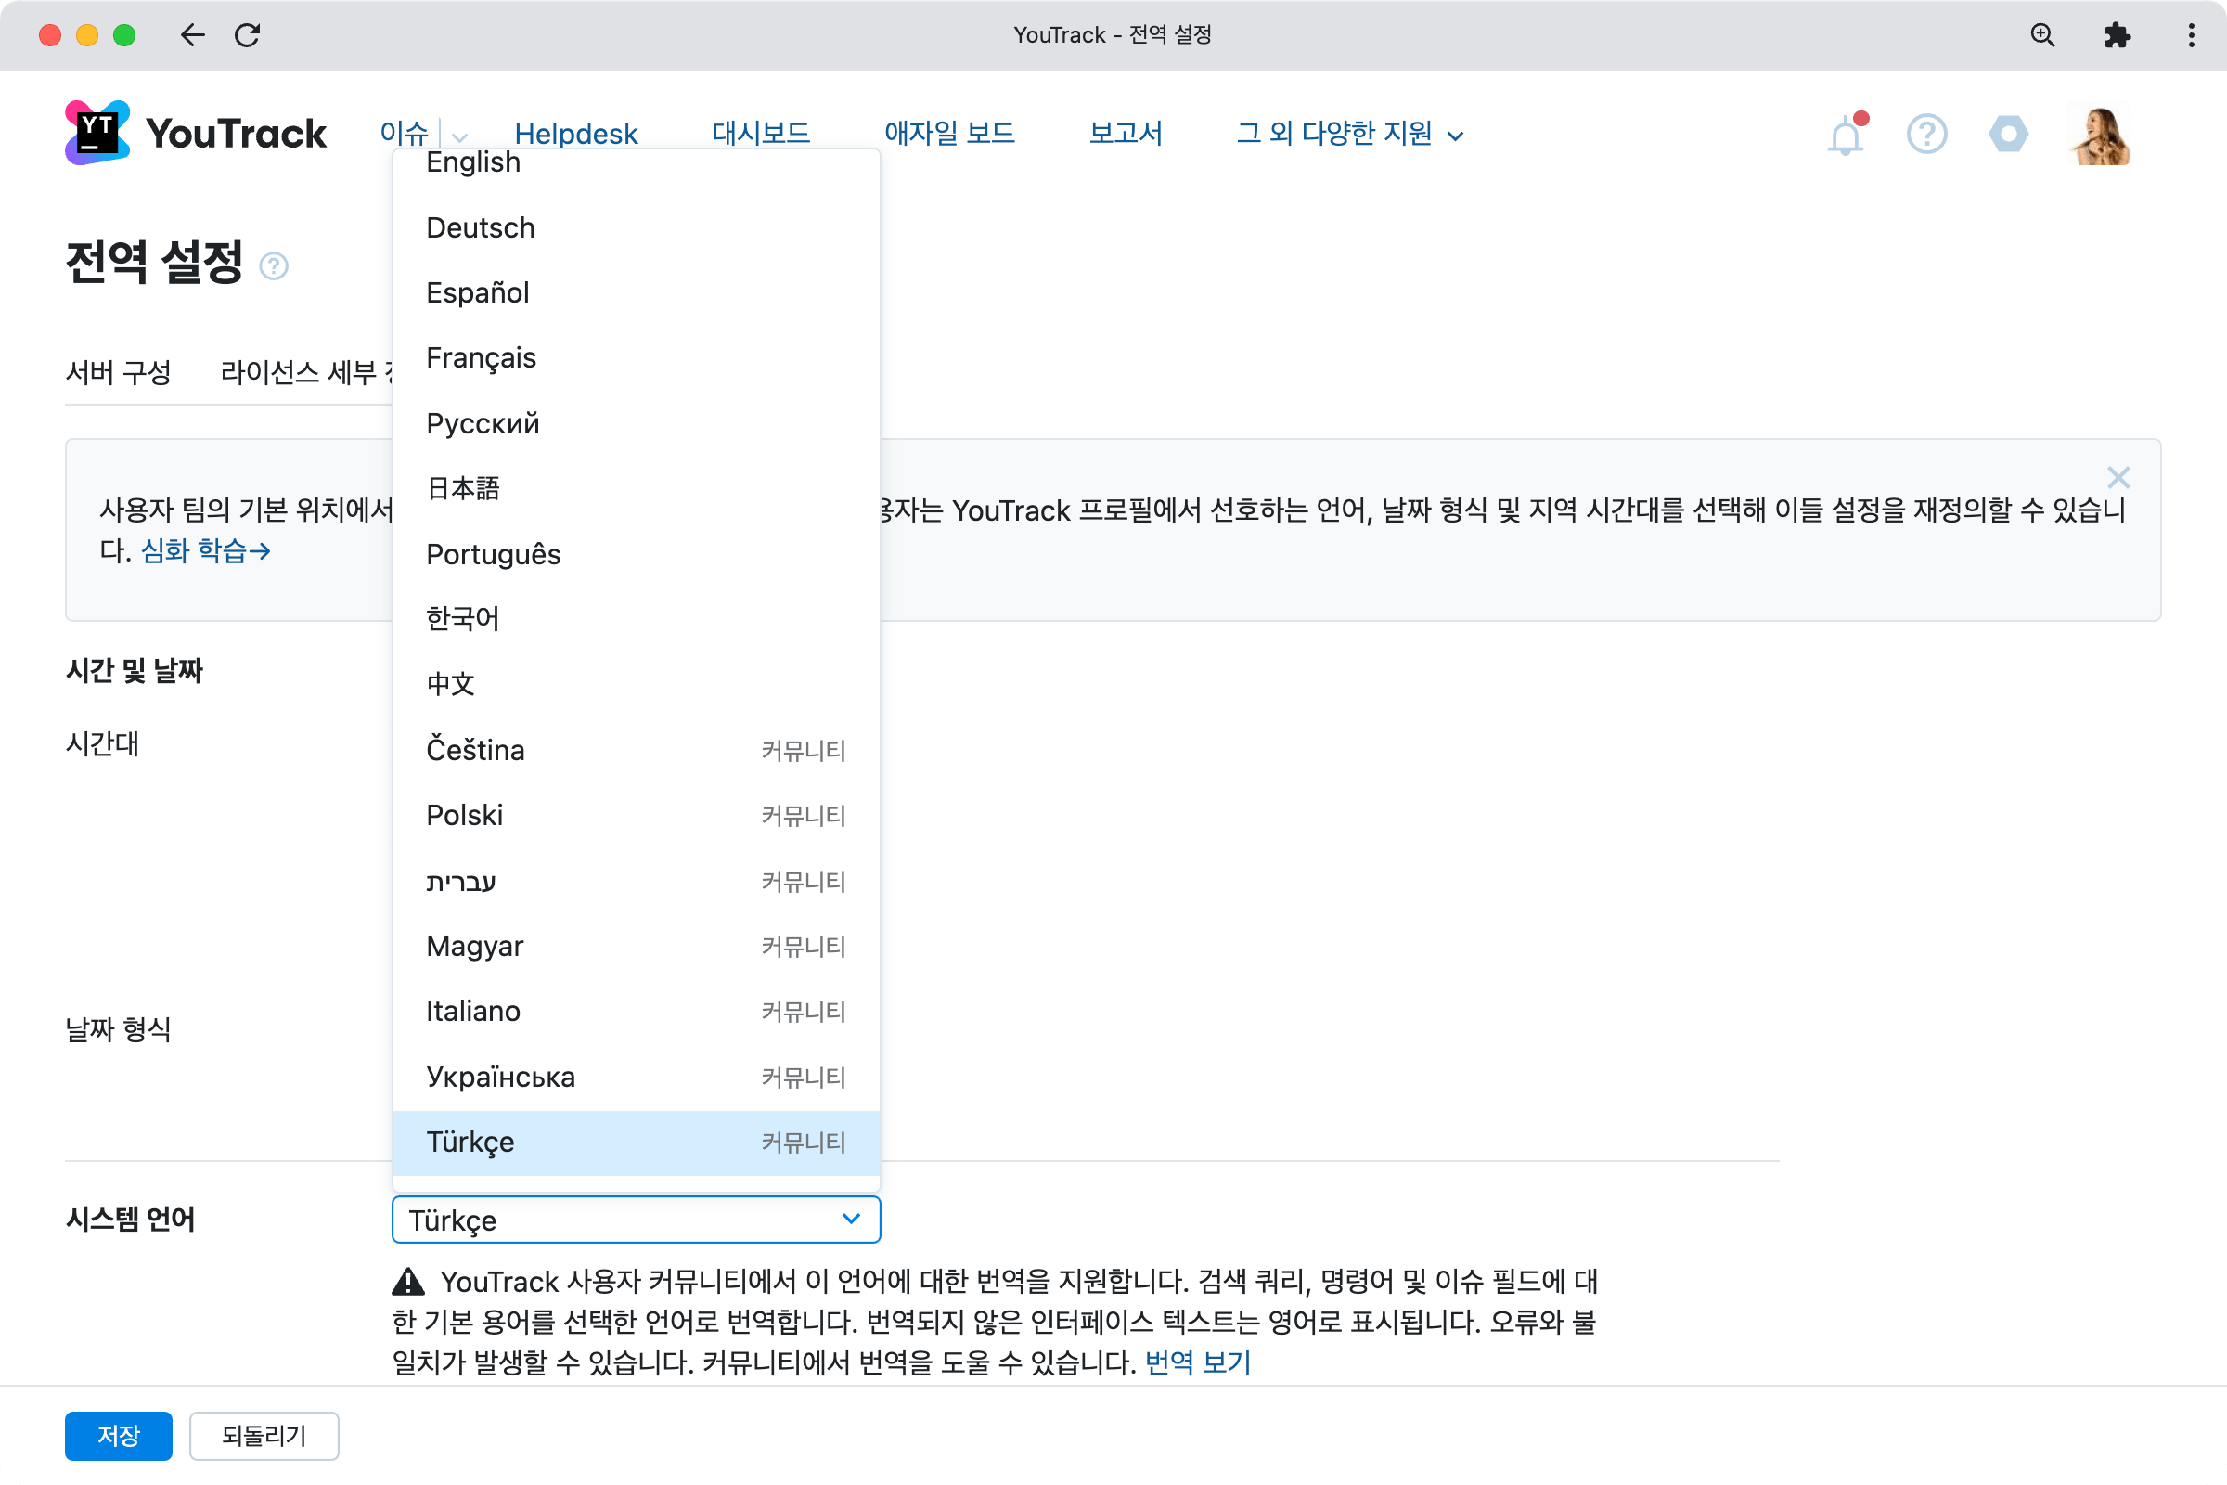Click the zoom magnifier in the browser toolbar
Screen dimensions: 2227x1485
(x=2044, y=35)
